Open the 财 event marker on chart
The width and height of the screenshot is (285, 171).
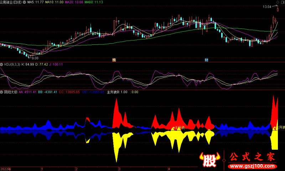[x=207, y=60]
